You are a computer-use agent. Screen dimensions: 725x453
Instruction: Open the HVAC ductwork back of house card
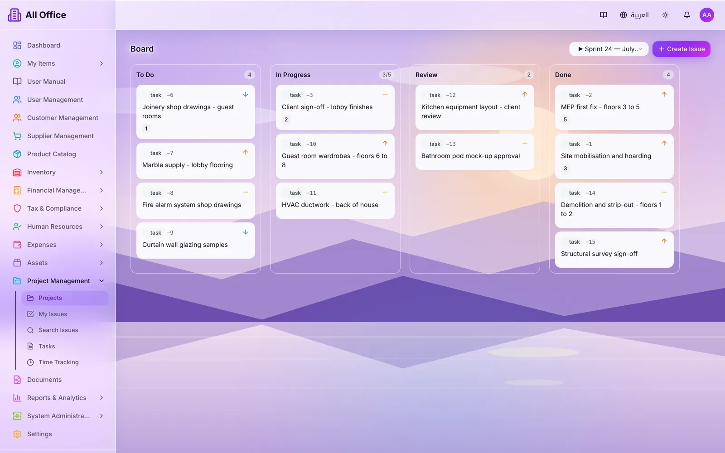tap(335, 201)
